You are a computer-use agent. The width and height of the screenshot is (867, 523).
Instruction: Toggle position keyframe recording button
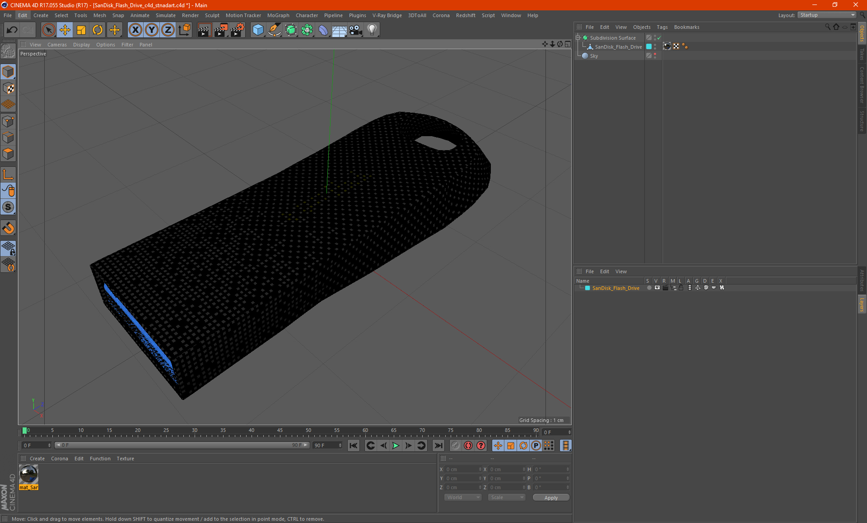(498, 445)
